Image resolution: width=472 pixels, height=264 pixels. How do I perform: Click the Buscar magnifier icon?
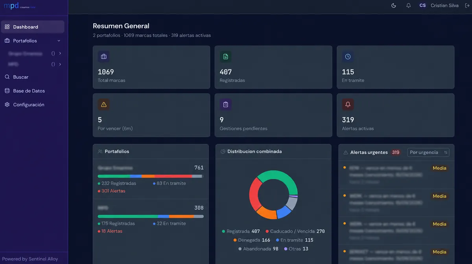coord(7,77)
